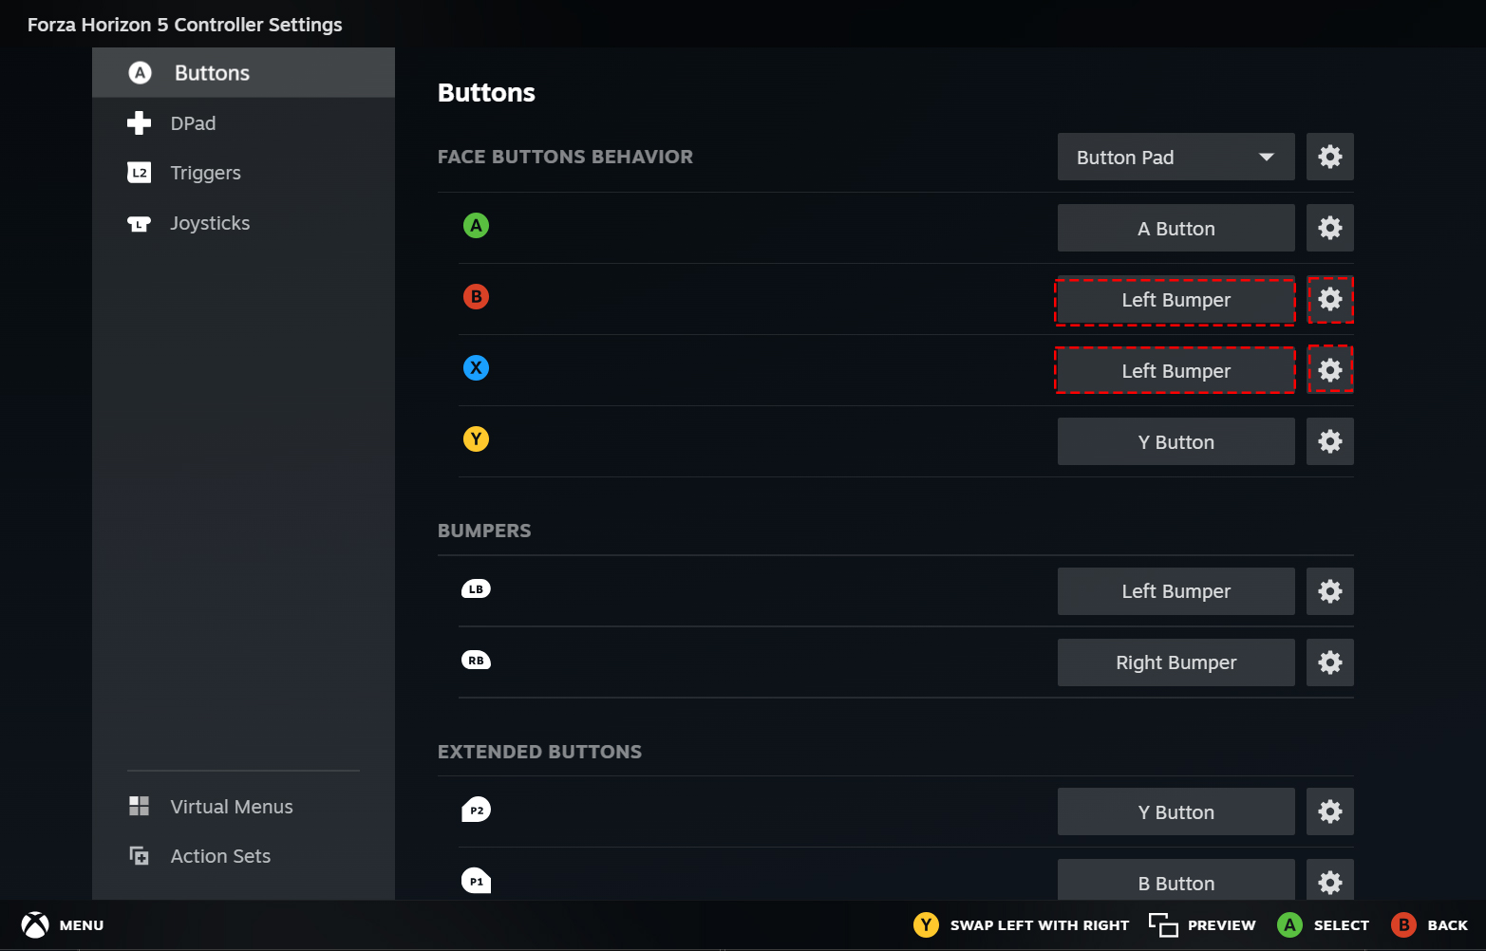The image size is (1486, 951).
Task: Open settings gear for Y face button
Action: click(x=1329, y=441)
